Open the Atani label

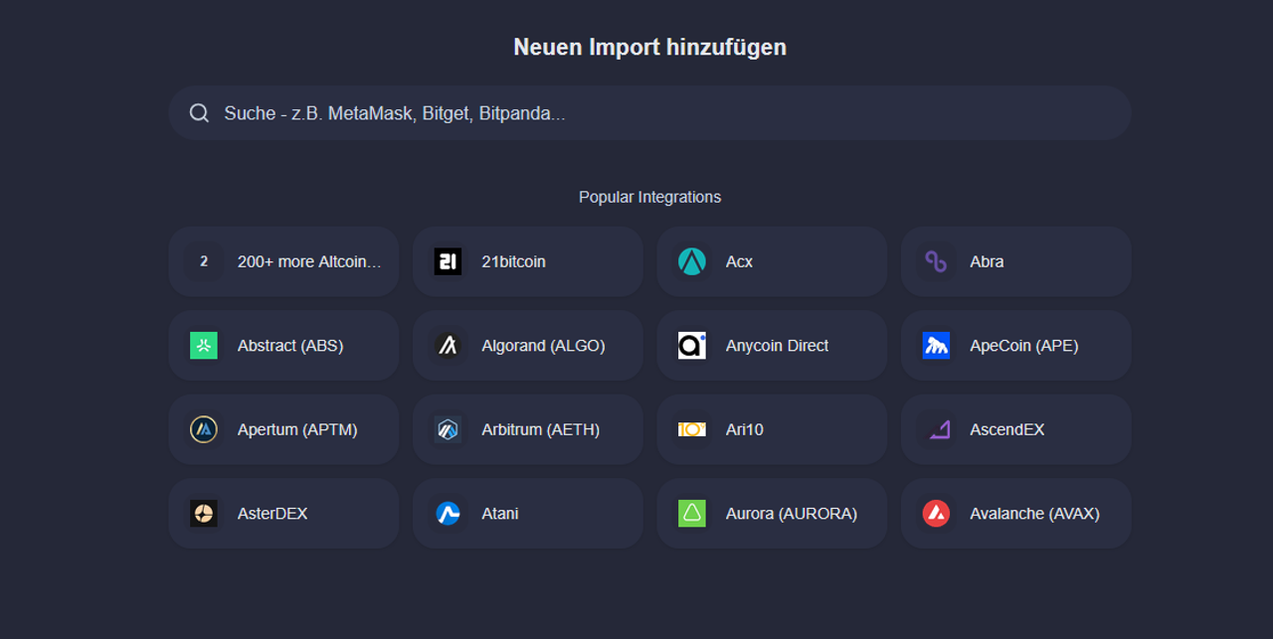(x=500, y=514)
